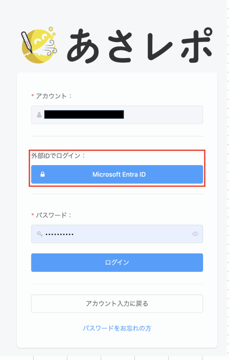Click the あさレポ title text
This screenshot has height=360, width=229.
(x=139, y=45)
